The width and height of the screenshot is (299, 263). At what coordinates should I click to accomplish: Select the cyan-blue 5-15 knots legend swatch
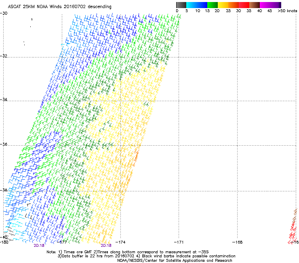click(197, 5)
